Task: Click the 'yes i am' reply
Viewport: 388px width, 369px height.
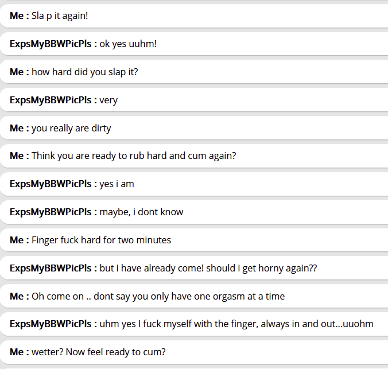Action: 117,184
